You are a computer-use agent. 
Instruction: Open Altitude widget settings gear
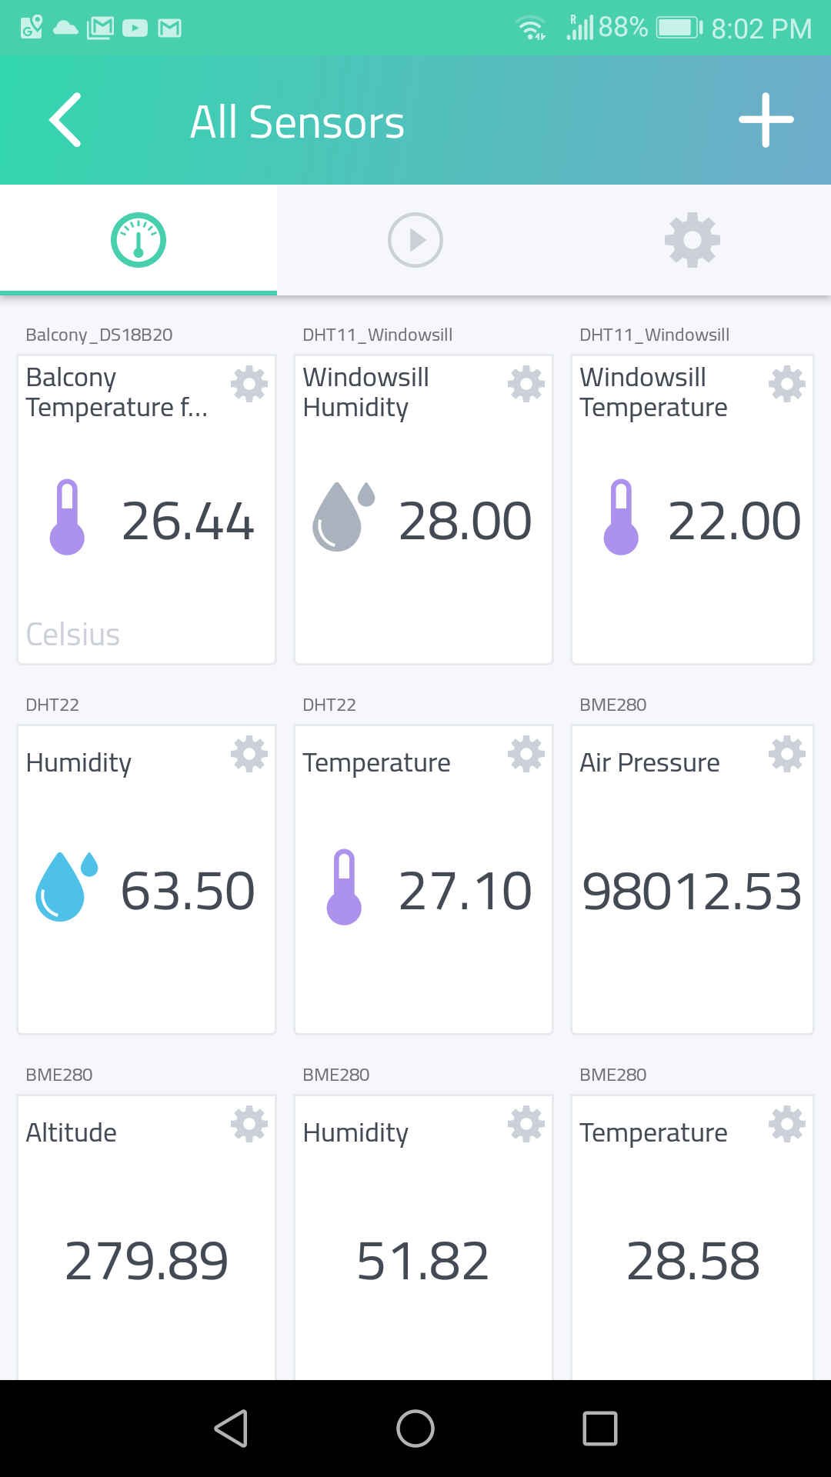tap(249, 1124)
